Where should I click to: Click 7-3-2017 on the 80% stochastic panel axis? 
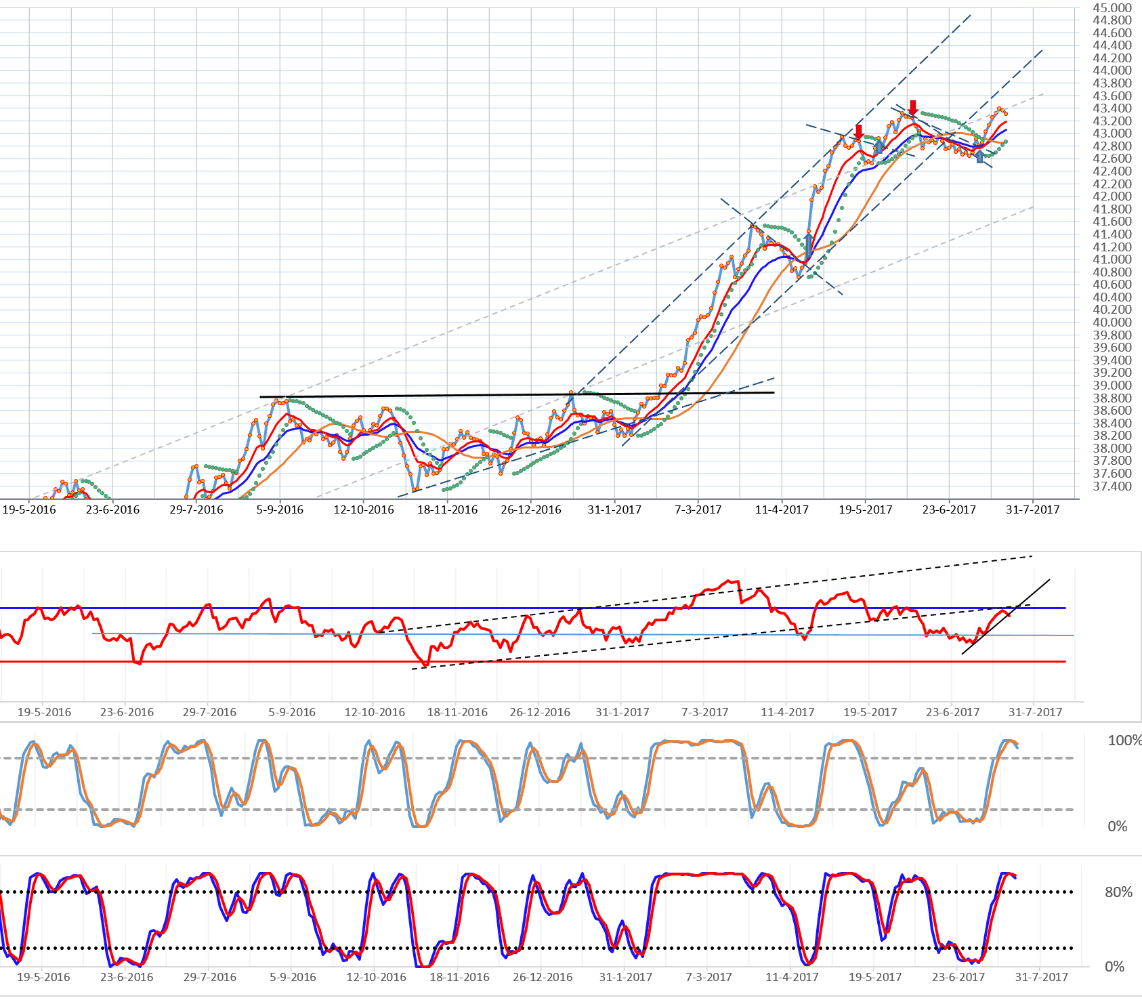pyautogui.click(x=709, y=977)
